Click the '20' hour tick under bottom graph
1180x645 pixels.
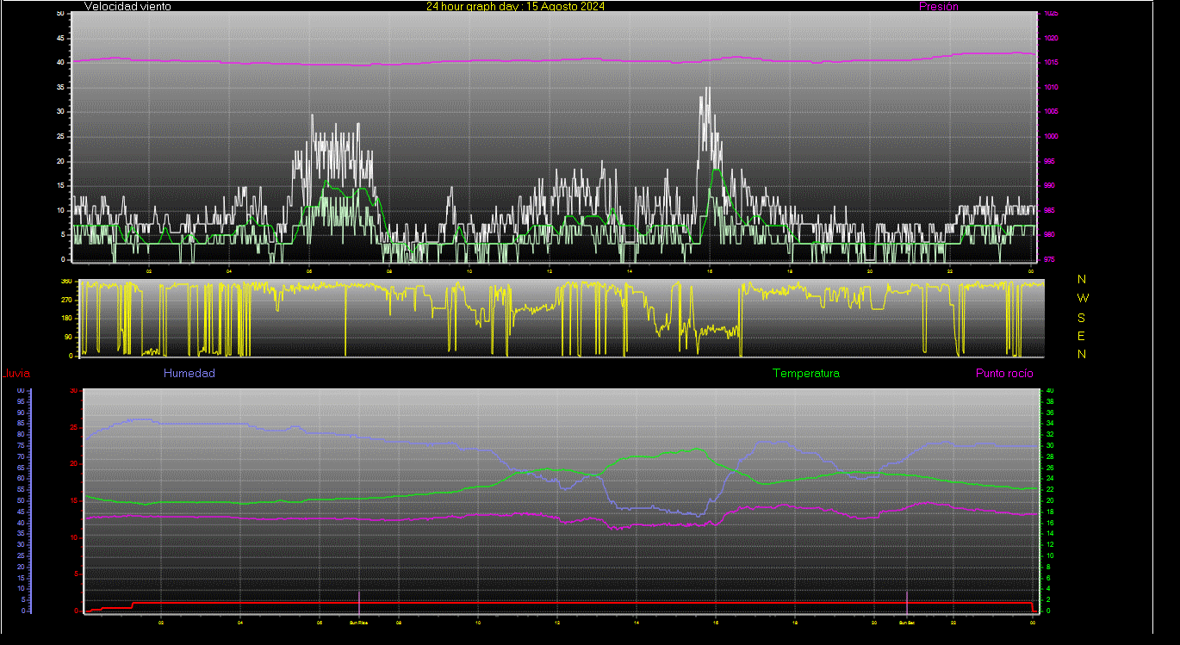874,622
